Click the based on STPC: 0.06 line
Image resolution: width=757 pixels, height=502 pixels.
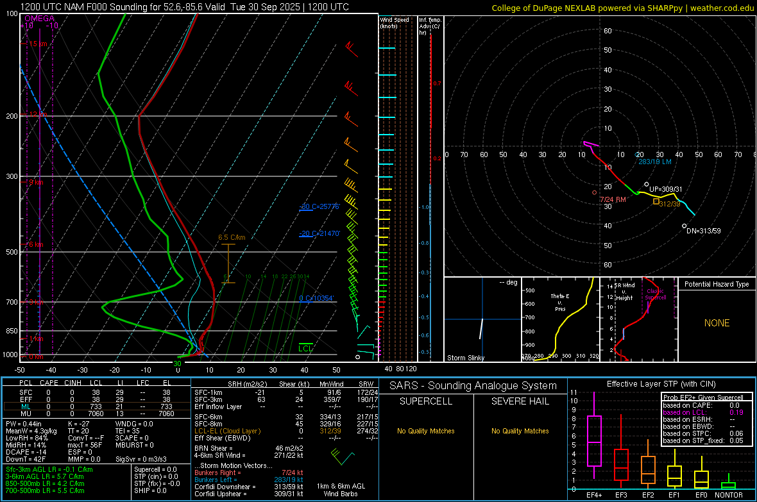coord(703,433)
